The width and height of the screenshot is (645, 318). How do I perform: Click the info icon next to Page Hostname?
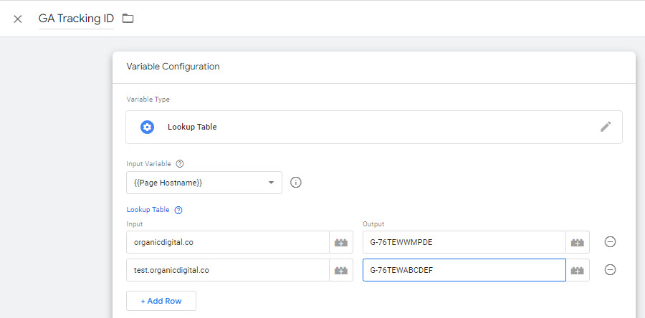[x=295, y=183]
